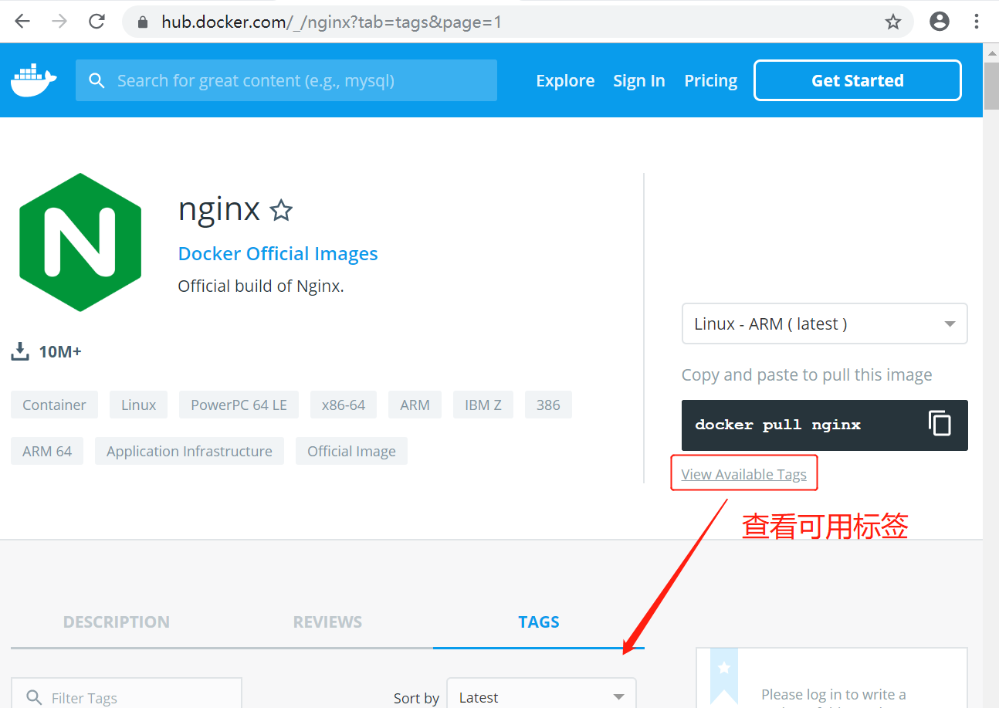Copy the docker pull nginx command
The image size is (999, 708).
(940, 424)
